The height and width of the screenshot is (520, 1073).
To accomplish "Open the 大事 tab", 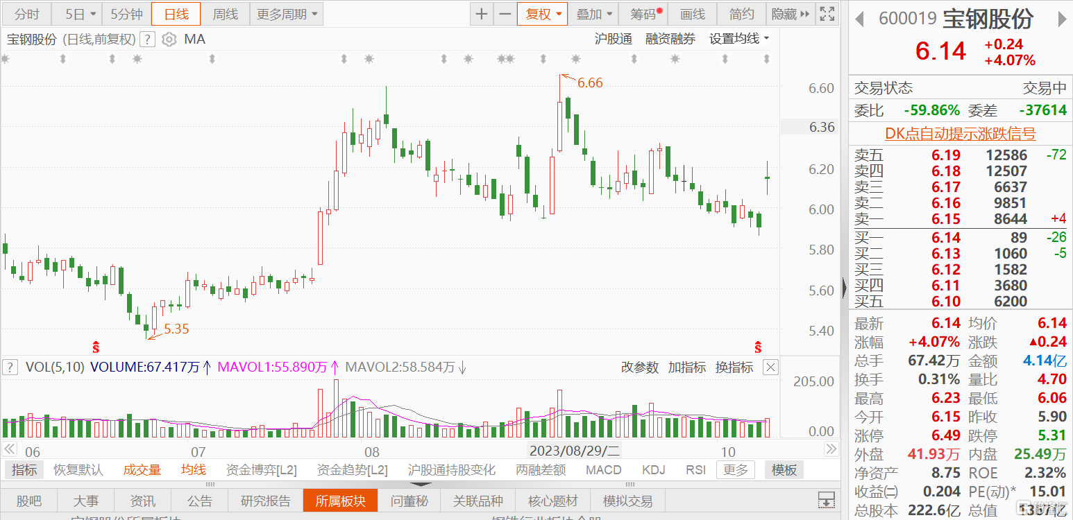I will point(86,501).
